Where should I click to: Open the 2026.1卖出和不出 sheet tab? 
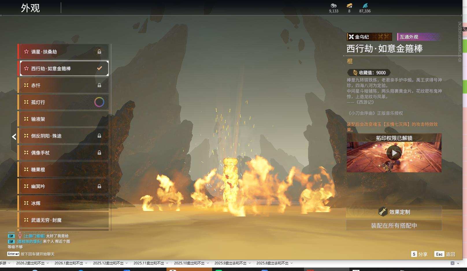coord(69,263)
